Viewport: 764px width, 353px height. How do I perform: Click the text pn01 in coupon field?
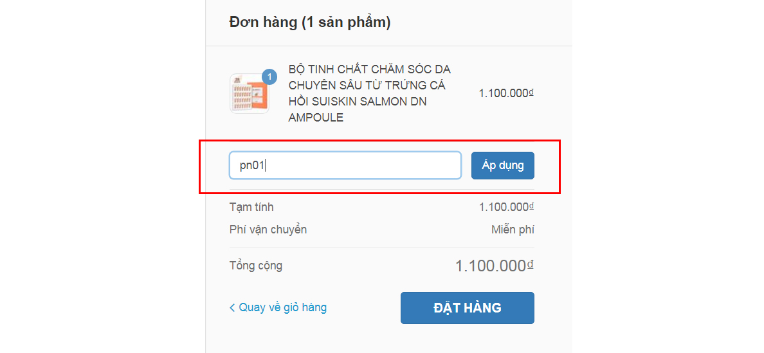[252, 165]
